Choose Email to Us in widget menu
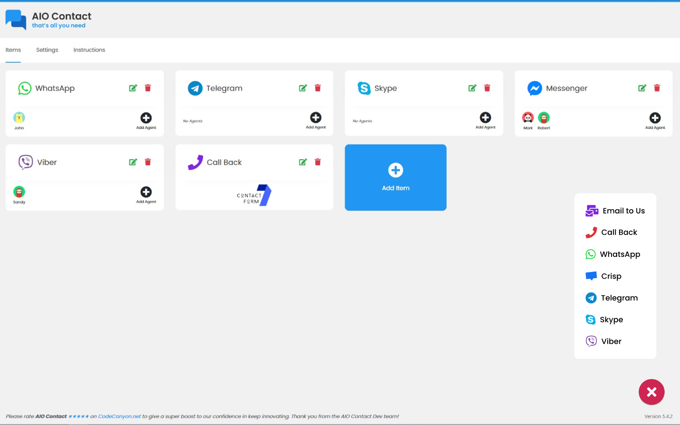The height and width of the screenshot is (425, 680). click(x=615, y=211)
